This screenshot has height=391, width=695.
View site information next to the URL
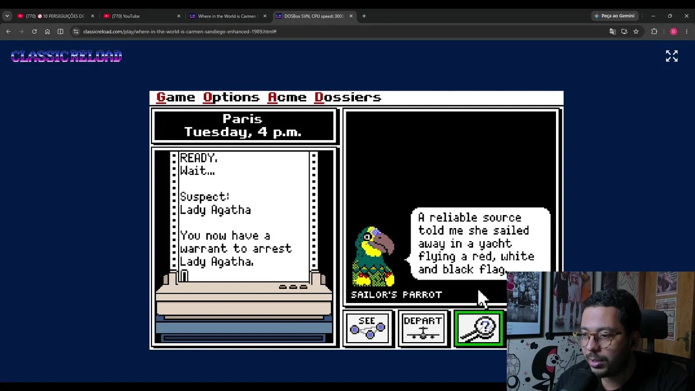76,31
